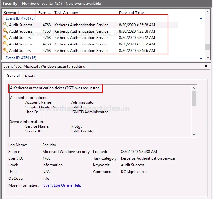Click key icon of 4:35:38 AM event
The image size is (213, 199).
(5, 25)
